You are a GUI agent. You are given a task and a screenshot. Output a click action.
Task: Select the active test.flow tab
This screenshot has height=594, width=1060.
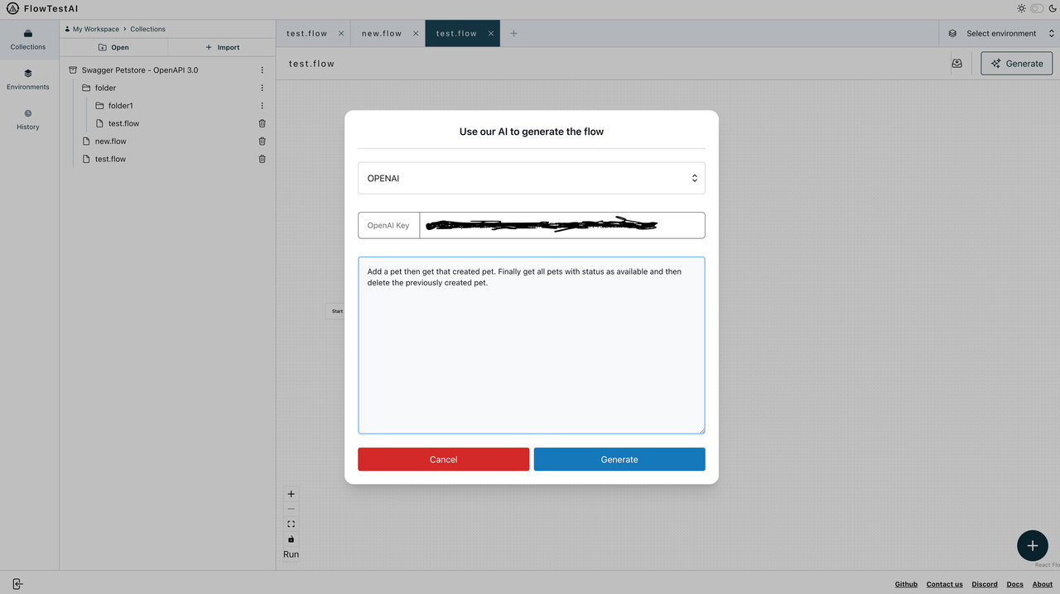coord(457,34)
